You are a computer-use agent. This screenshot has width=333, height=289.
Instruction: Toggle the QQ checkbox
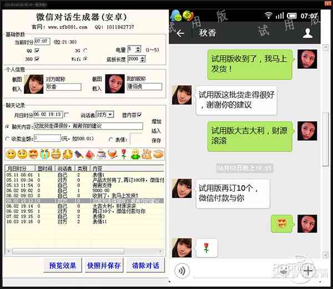pyautogui.click(x=37, y=51)
